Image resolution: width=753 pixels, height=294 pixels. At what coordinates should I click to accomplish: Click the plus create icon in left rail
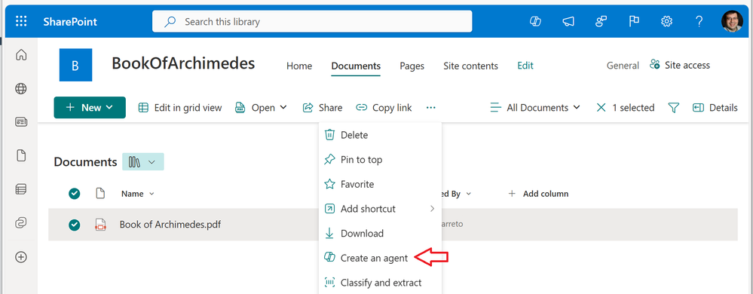click(21, 257)
